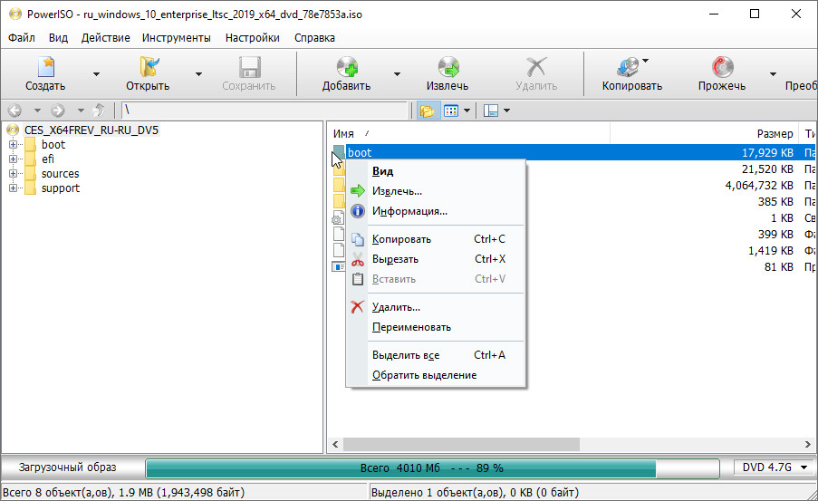Click the Копировать (Copy) disc toolbar icon
This screenshot has width=818, height=501.
(x=630, y=68)
